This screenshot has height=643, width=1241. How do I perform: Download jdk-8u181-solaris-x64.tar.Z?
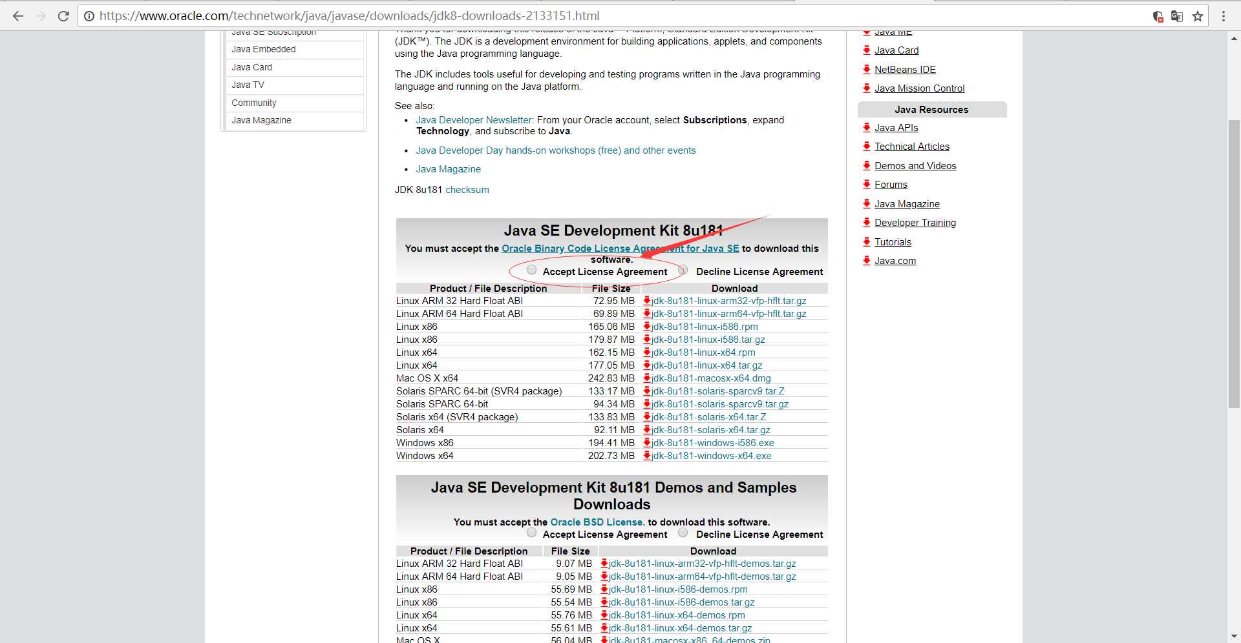pyautogui.click(x=708, y=417)
